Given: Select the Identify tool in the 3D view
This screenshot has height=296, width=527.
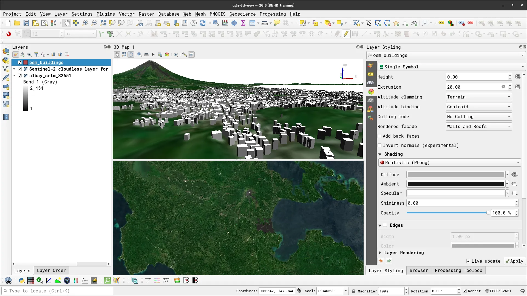Looking at the screenshot, I should tap(139, 54).
